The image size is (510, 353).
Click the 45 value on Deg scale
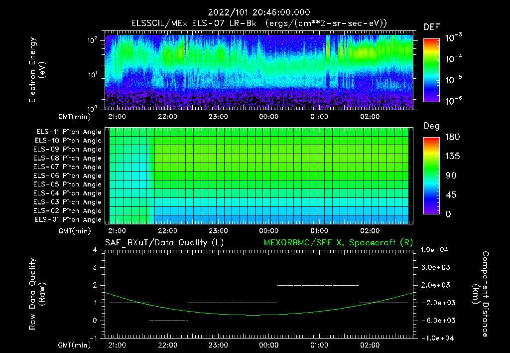(x=451, y=195)
